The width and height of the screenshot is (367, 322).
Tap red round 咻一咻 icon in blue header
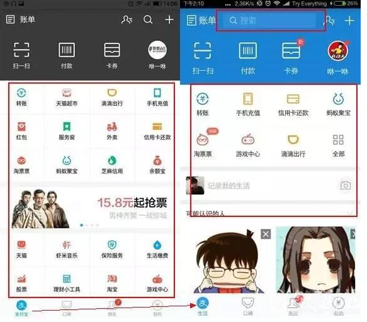(x=338, y=50)
